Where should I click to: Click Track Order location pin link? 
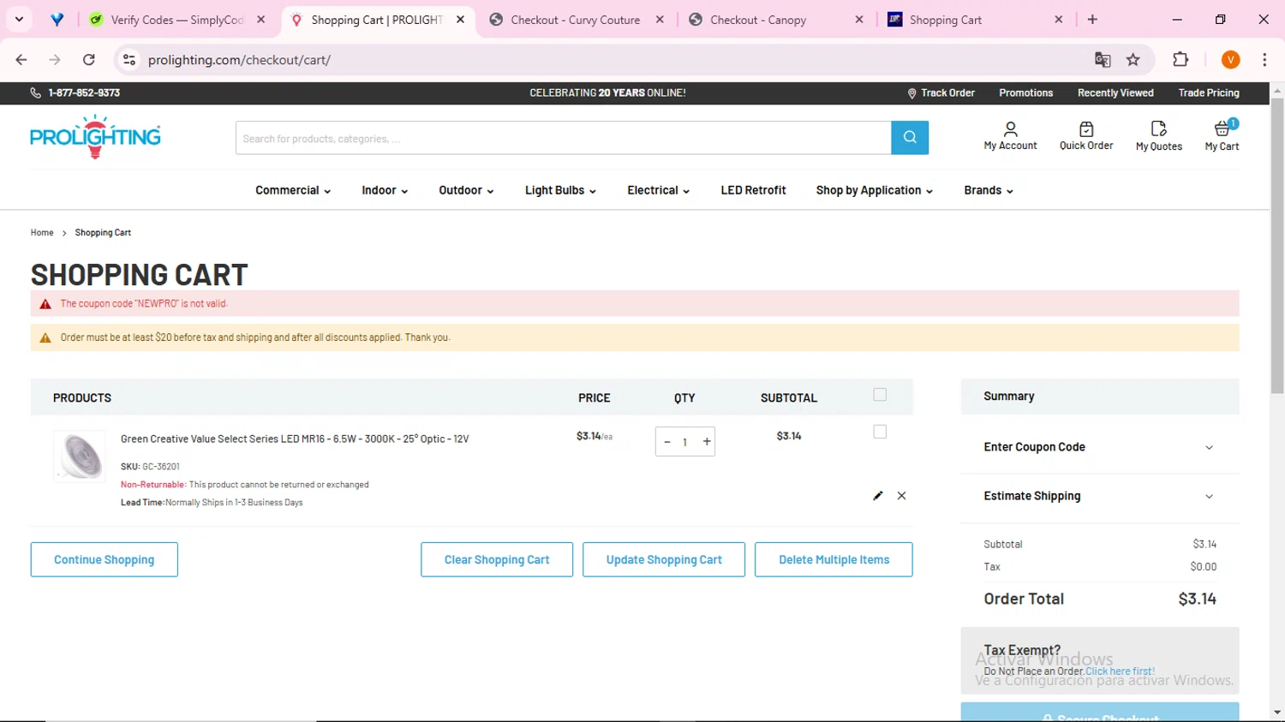(941, 92)
